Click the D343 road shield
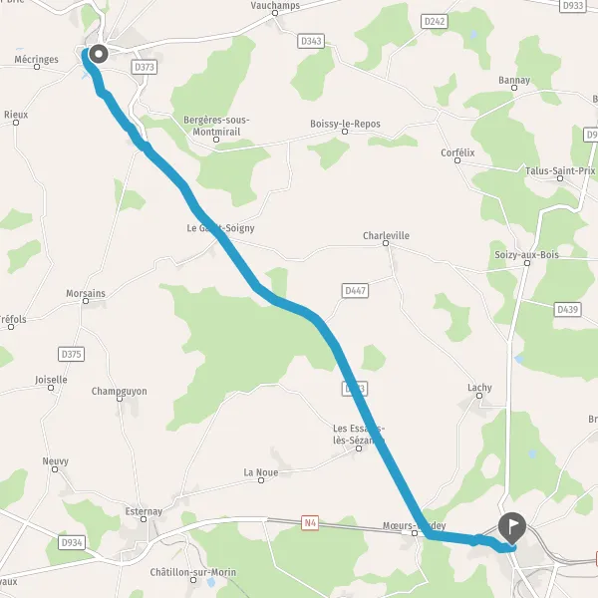Viewport: 598px width, 598px height. tap(311, 41)
